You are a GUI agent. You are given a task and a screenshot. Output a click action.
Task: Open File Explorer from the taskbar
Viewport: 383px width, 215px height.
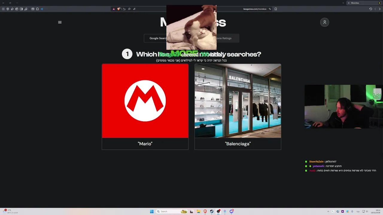pyautogui.click(x=198, y=211)
